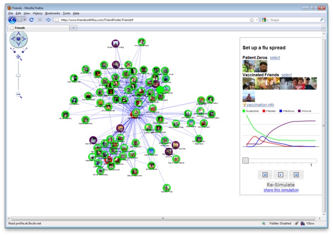Screen dimensions: 333x236
Task: Pan graph up with the navigator arrow
Action: tap(19, 33)
